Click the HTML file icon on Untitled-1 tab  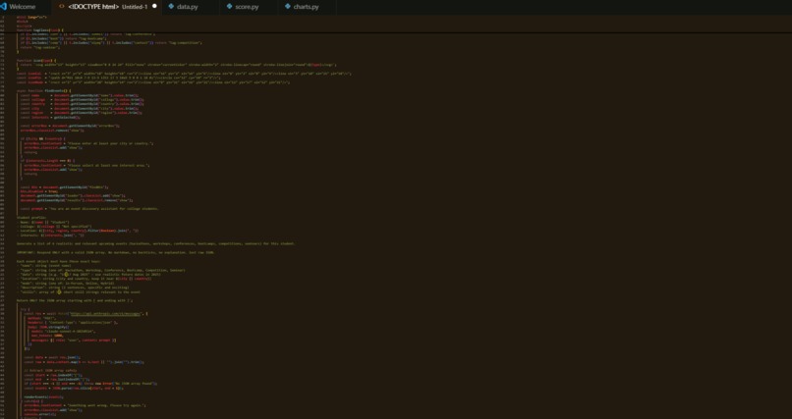[x=62, y=7]
